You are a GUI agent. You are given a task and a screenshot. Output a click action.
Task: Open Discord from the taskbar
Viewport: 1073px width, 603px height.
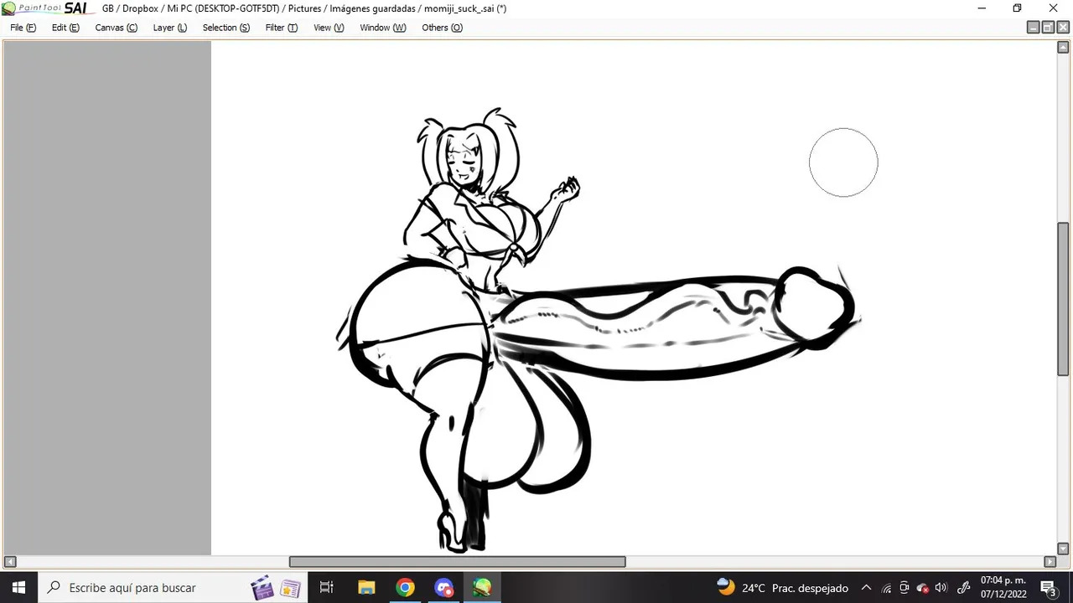point(444,588)
